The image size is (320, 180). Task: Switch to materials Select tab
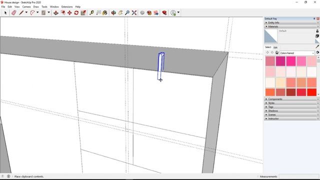[x=268, y=47]
